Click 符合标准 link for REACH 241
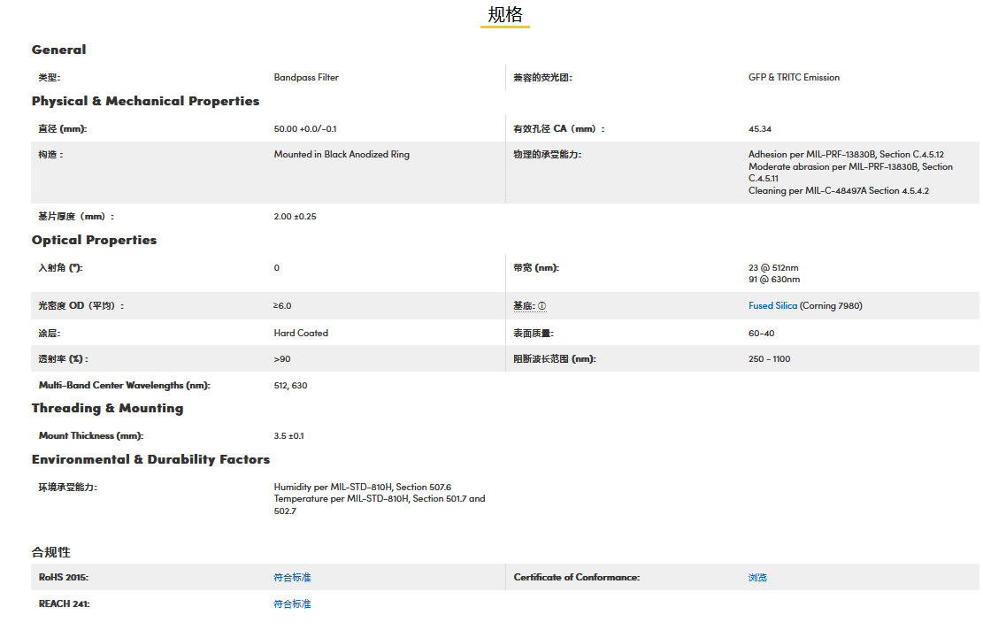The width and height of the screenshot is (983, 630). click(292, 604)
